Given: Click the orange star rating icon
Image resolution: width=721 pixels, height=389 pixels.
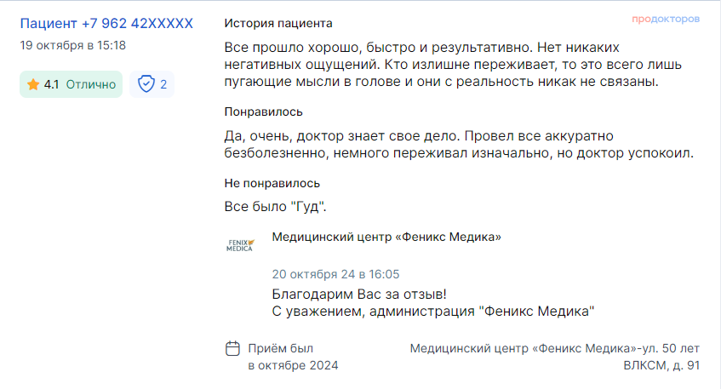Looking at the screenshot, I should pyautogui.click(x=33, y=84).
